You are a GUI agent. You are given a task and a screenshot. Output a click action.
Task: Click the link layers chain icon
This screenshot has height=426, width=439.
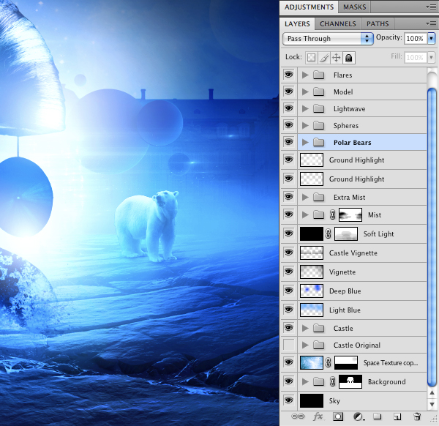click(x=298, y=416)
